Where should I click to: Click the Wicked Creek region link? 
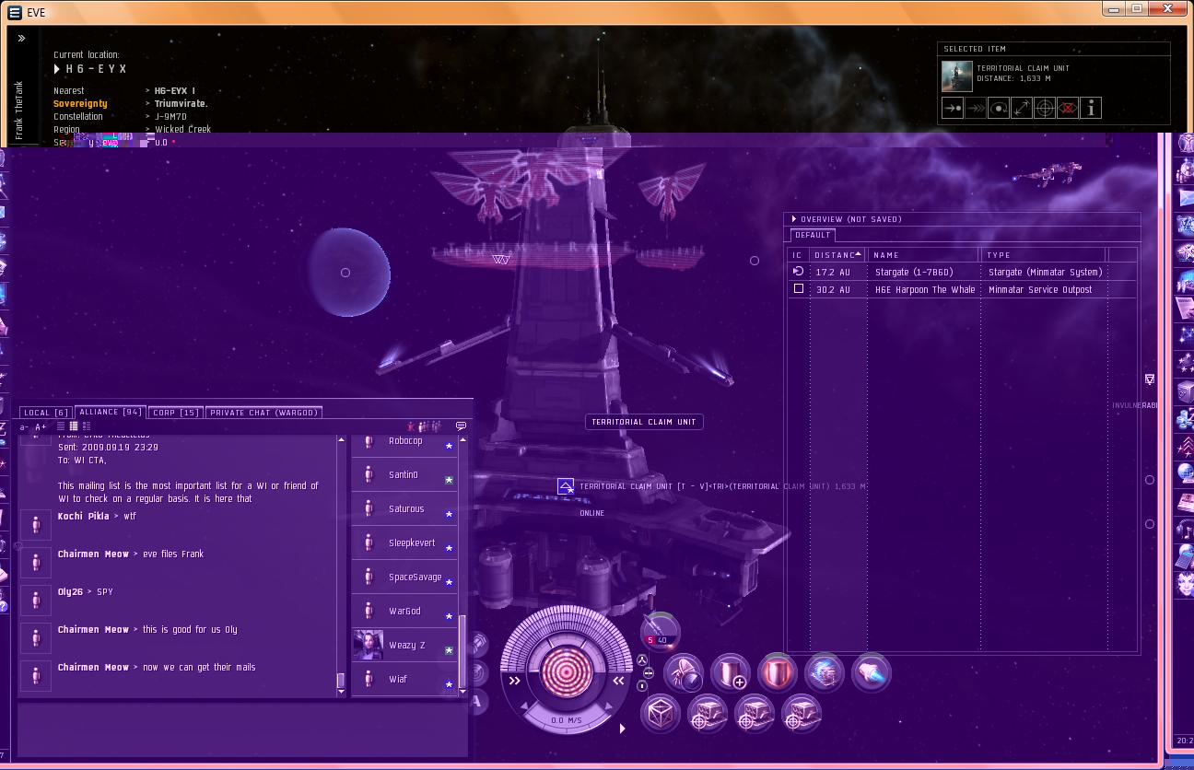182,130
